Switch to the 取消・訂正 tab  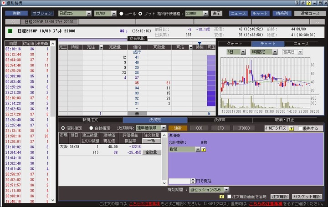[x=284, y=120]
